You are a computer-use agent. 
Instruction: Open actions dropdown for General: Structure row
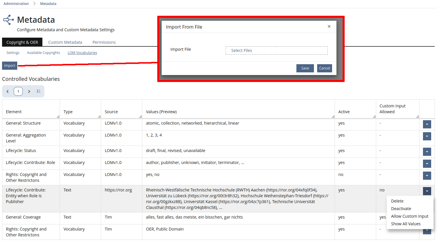(427, 124)
